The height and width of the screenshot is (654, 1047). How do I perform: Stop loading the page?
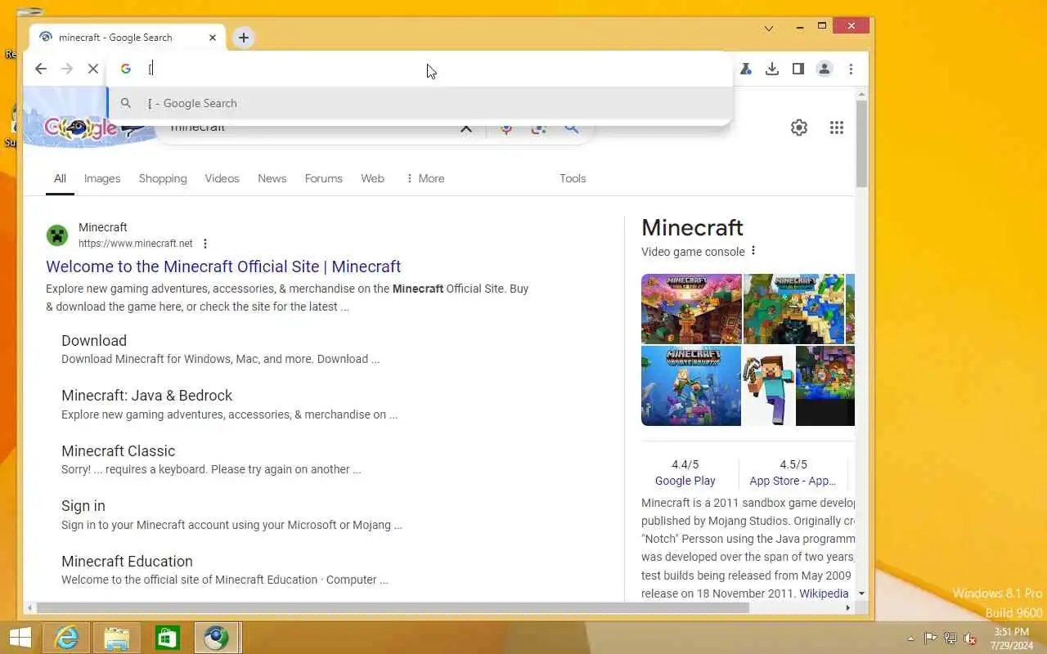[x=93, y=69]
